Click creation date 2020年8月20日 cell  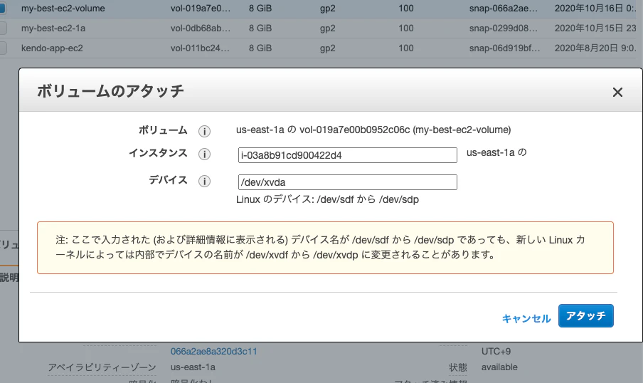point(595,48)
